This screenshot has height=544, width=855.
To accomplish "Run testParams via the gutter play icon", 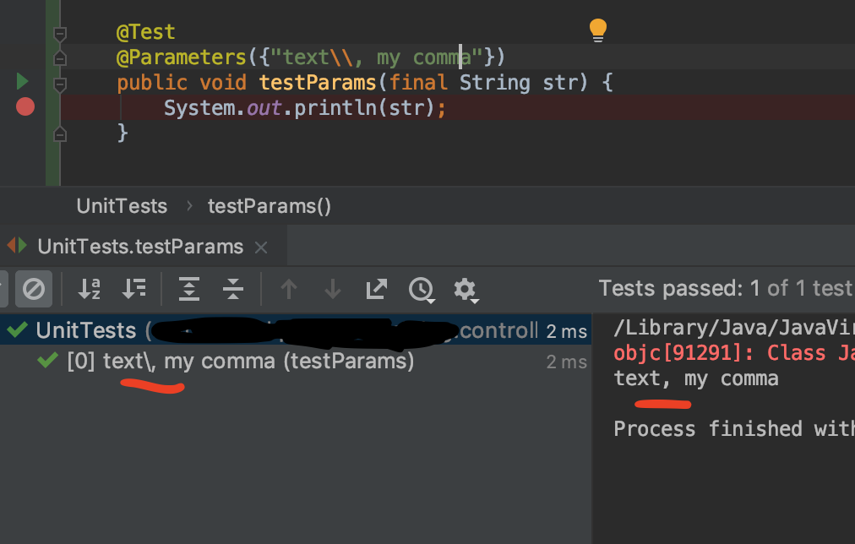I will click(x=21, y=82).
